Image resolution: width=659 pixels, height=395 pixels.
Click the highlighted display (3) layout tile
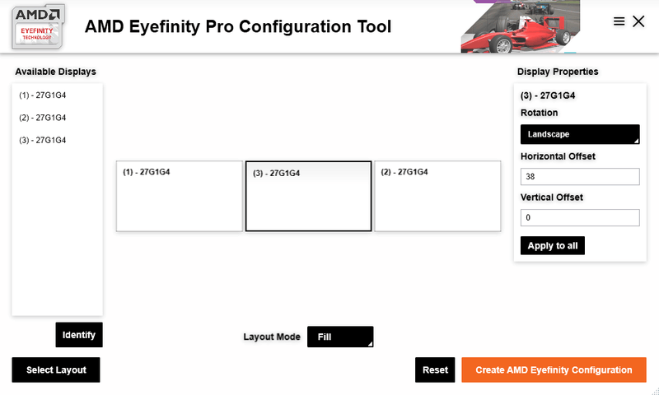pos(308,196)
